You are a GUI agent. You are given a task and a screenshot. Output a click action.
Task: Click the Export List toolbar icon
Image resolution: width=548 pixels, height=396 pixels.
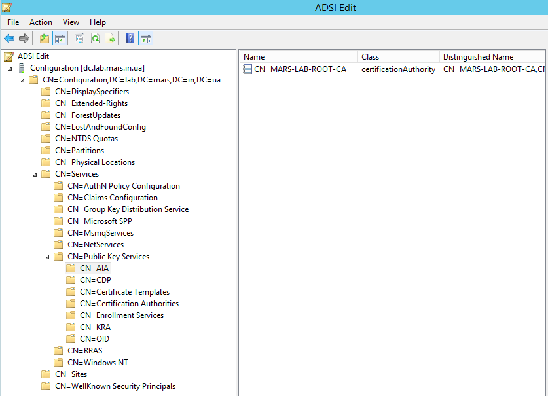click(x=110, y=39)
